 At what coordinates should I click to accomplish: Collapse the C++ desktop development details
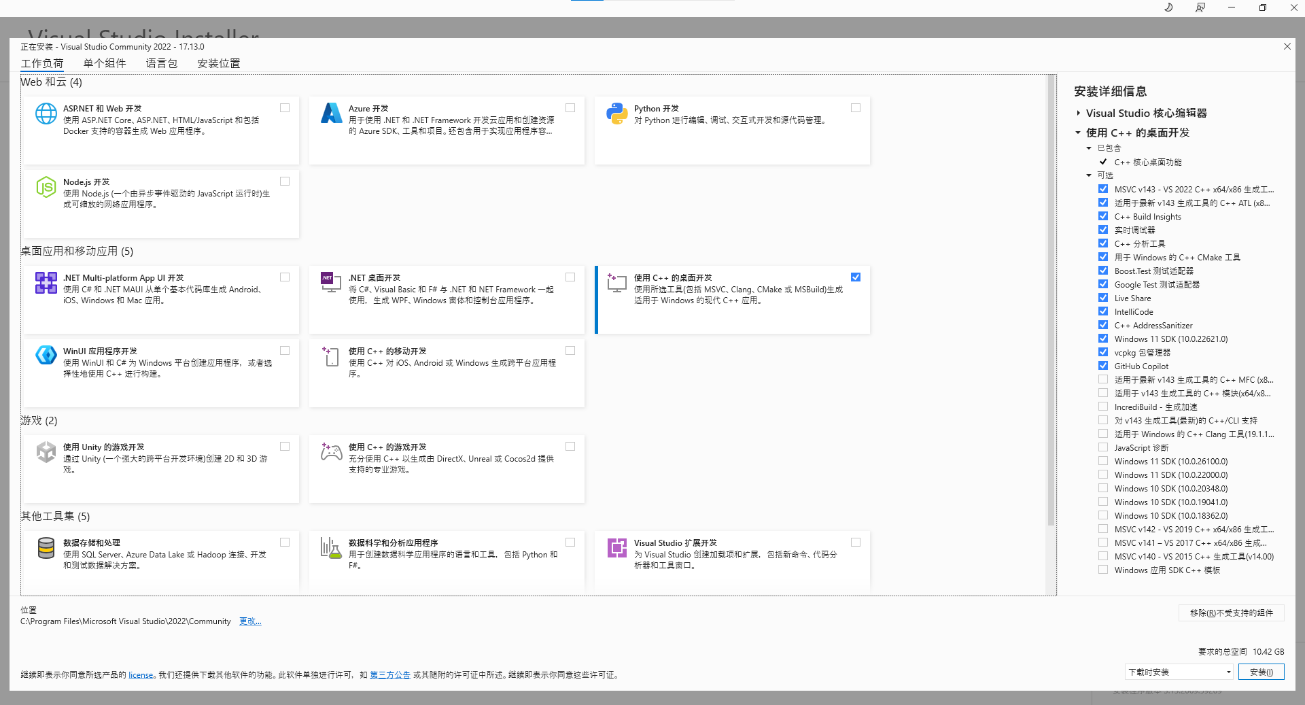(x=1078, y=133)
